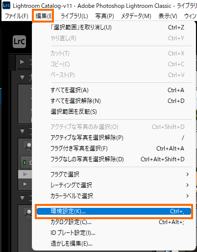Open the 写真(P) menu
The width and height of the screenshot is (197, 252).
point(104,16)
